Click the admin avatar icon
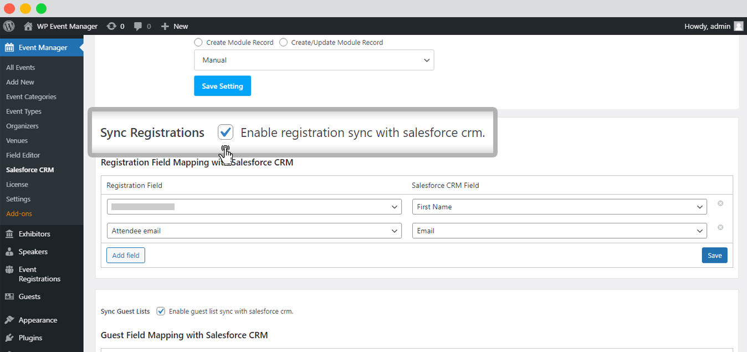The height and width of the screenshot is (352, 747). [739, 26]
